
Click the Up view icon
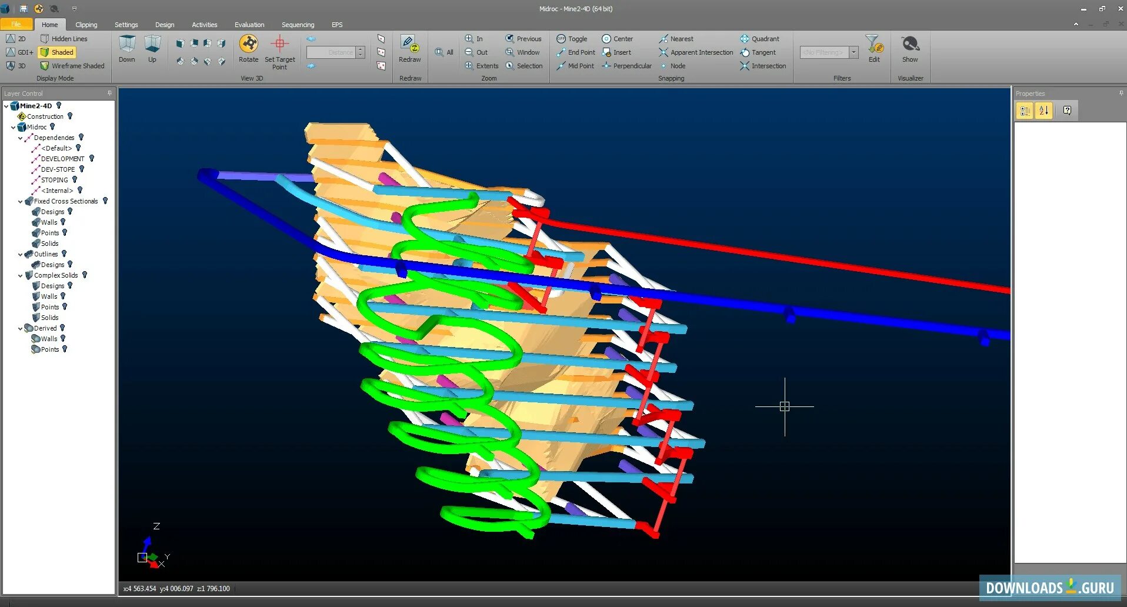152,49
